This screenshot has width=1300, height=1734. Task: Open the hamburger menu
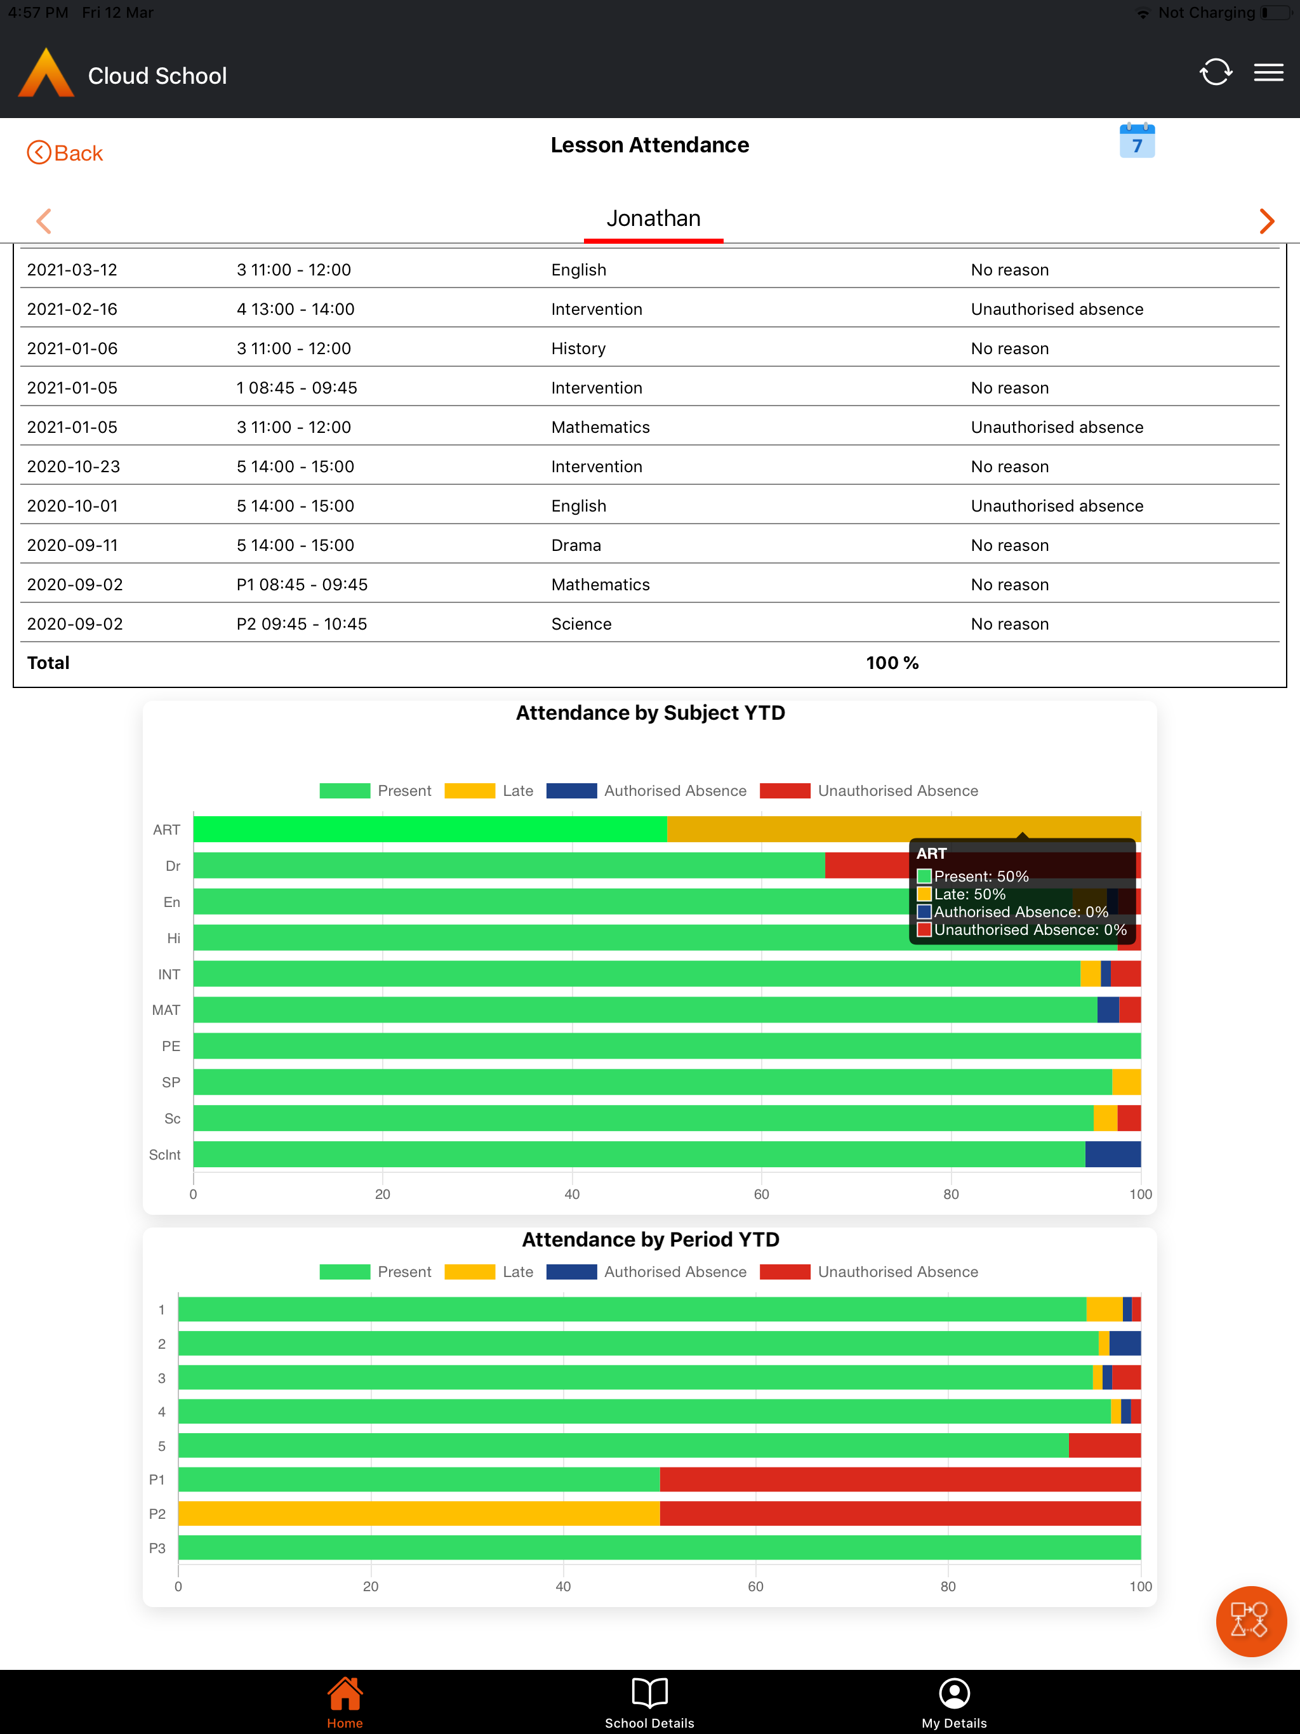pos(1269,73)
